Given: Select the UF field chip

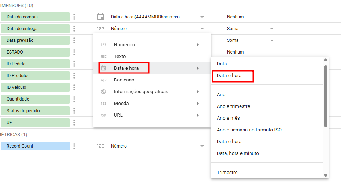Looking at the screenshot, I should click(35, 123).
